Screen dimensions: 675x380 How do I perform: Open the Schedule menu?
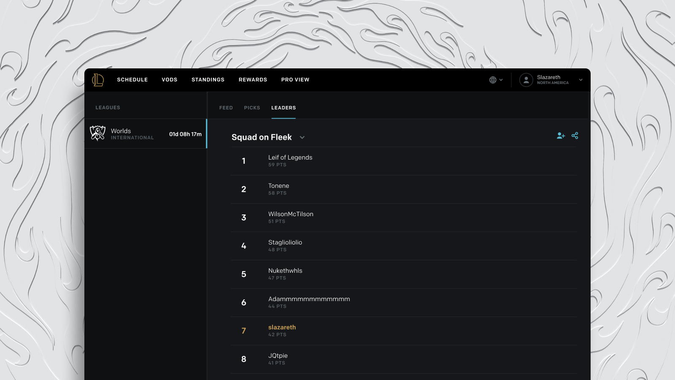[132, 80]
